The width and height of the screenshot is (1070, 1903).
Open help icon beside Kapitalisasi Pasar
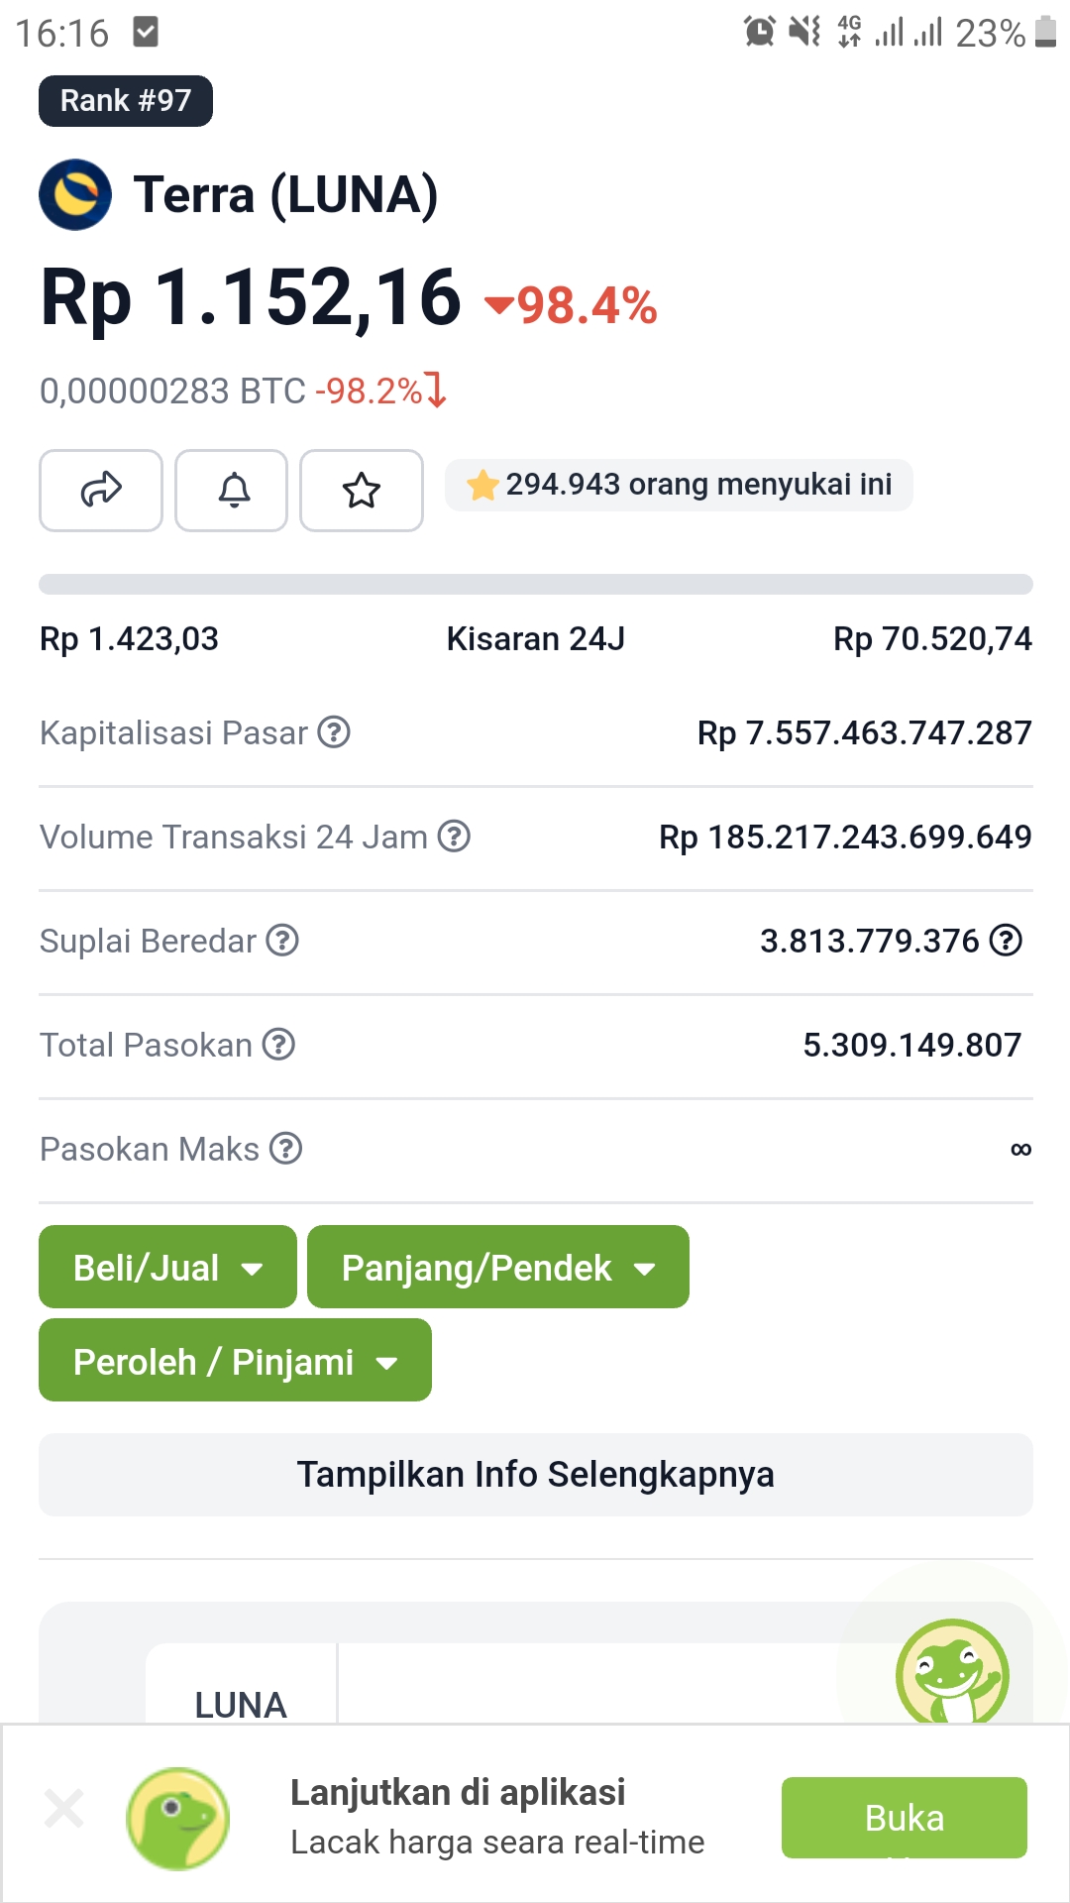(334, 732)
